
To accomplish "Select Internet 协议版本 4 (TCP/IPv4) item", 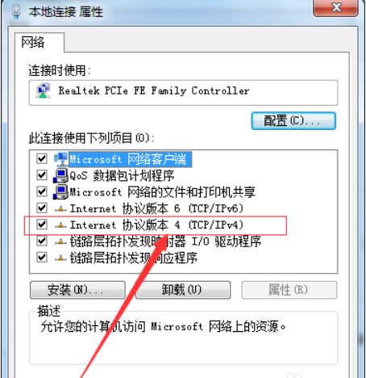I will (x=156, y=225).
